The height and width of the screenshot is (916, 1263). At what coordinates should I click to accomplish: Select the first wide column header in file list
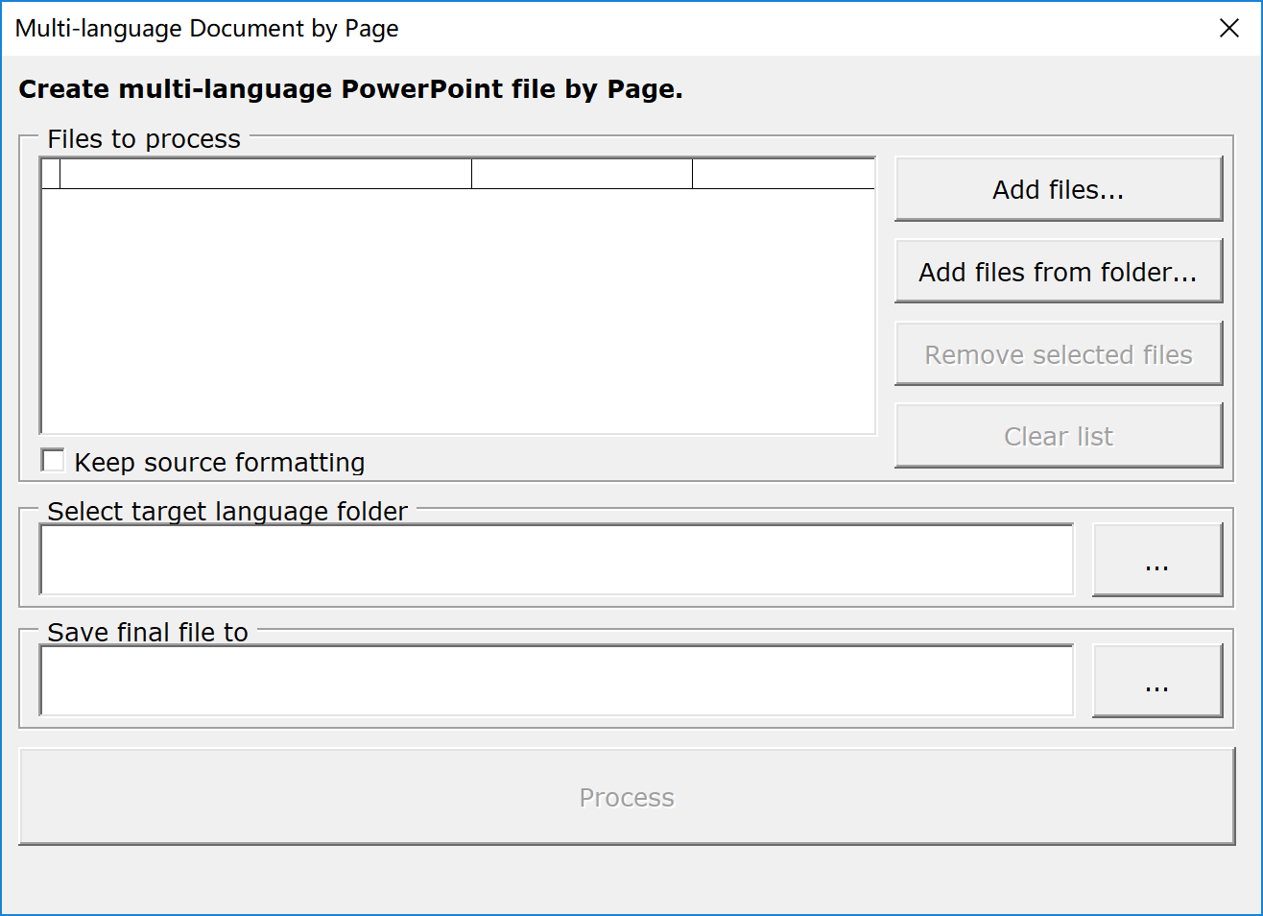coord(266,174)
